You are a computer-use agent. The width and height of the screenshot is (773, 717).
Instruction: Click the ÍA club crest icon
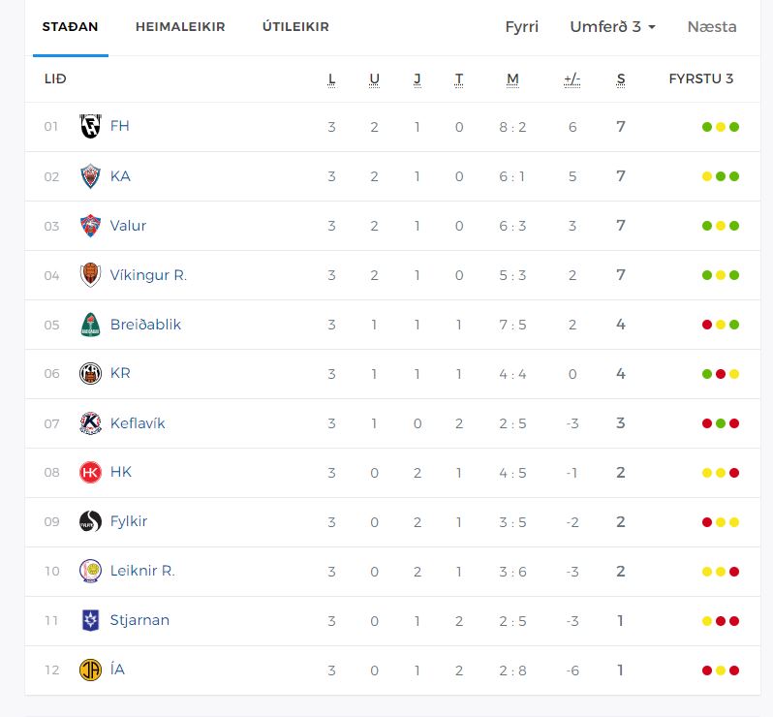click(x=90, y=670)
